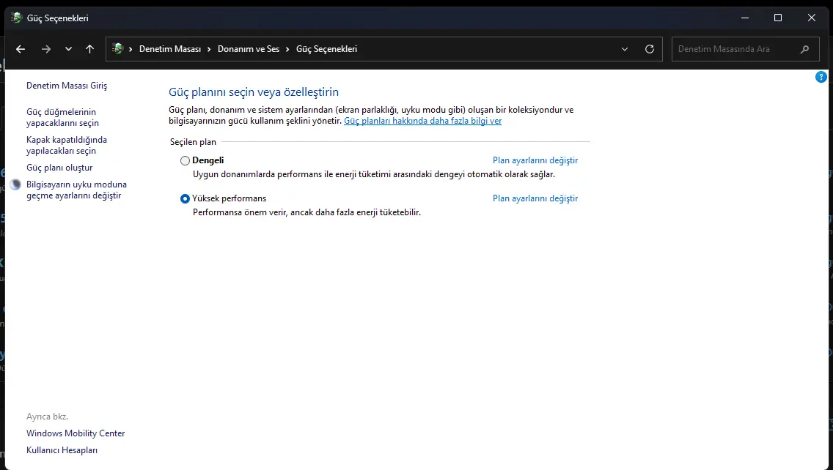833x470 pixels.
Task: Open Denetim Masası Giriş link
Action: coord(67,86)
